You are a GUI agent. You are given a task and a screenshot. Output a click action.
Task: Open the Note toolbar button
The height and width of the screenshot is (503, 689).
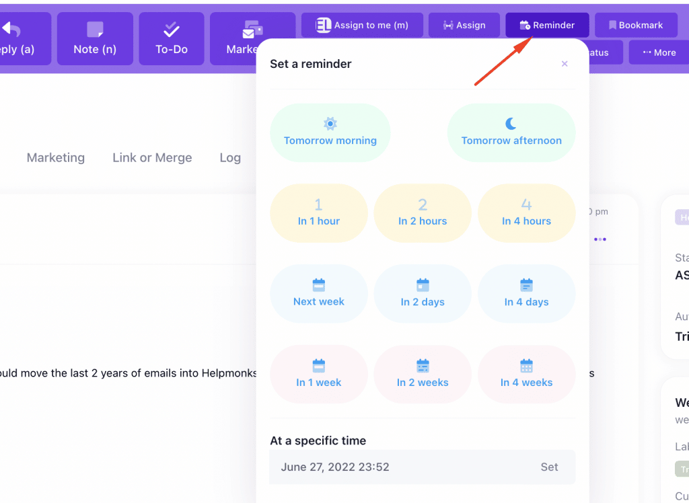click(x=95, y=39)
